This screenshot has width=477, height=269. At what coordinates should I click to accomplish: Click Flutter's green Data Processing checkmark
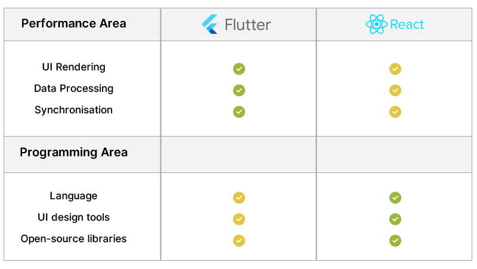point(239,90)
